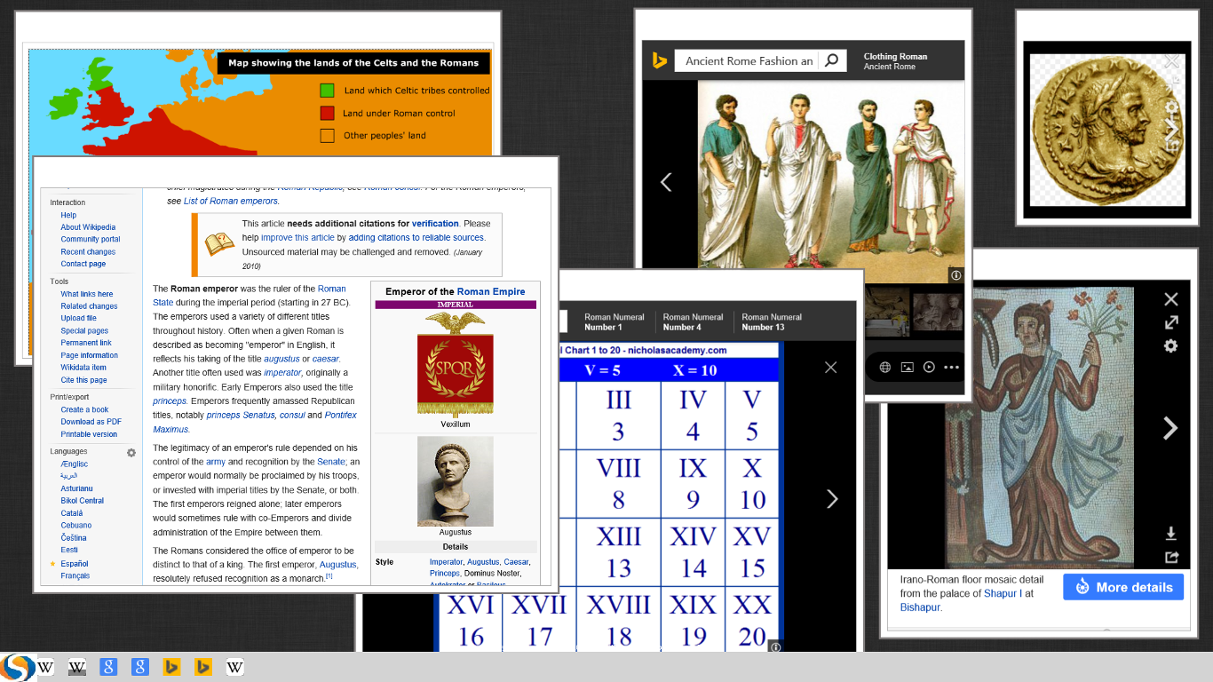
Task: Open the Clothing Roman related search tab
Action: click(x=895, y=61)
